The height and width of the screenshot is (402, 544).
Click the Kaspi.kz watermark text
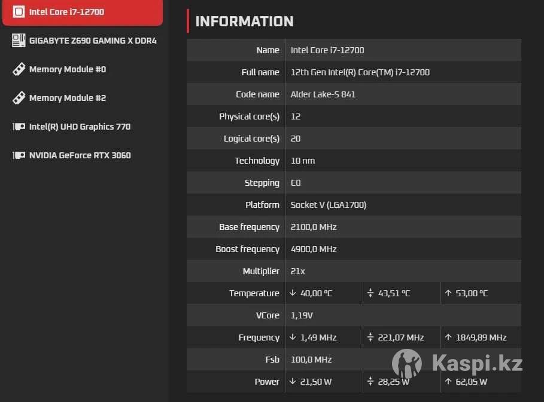click(x=477, y=363)
